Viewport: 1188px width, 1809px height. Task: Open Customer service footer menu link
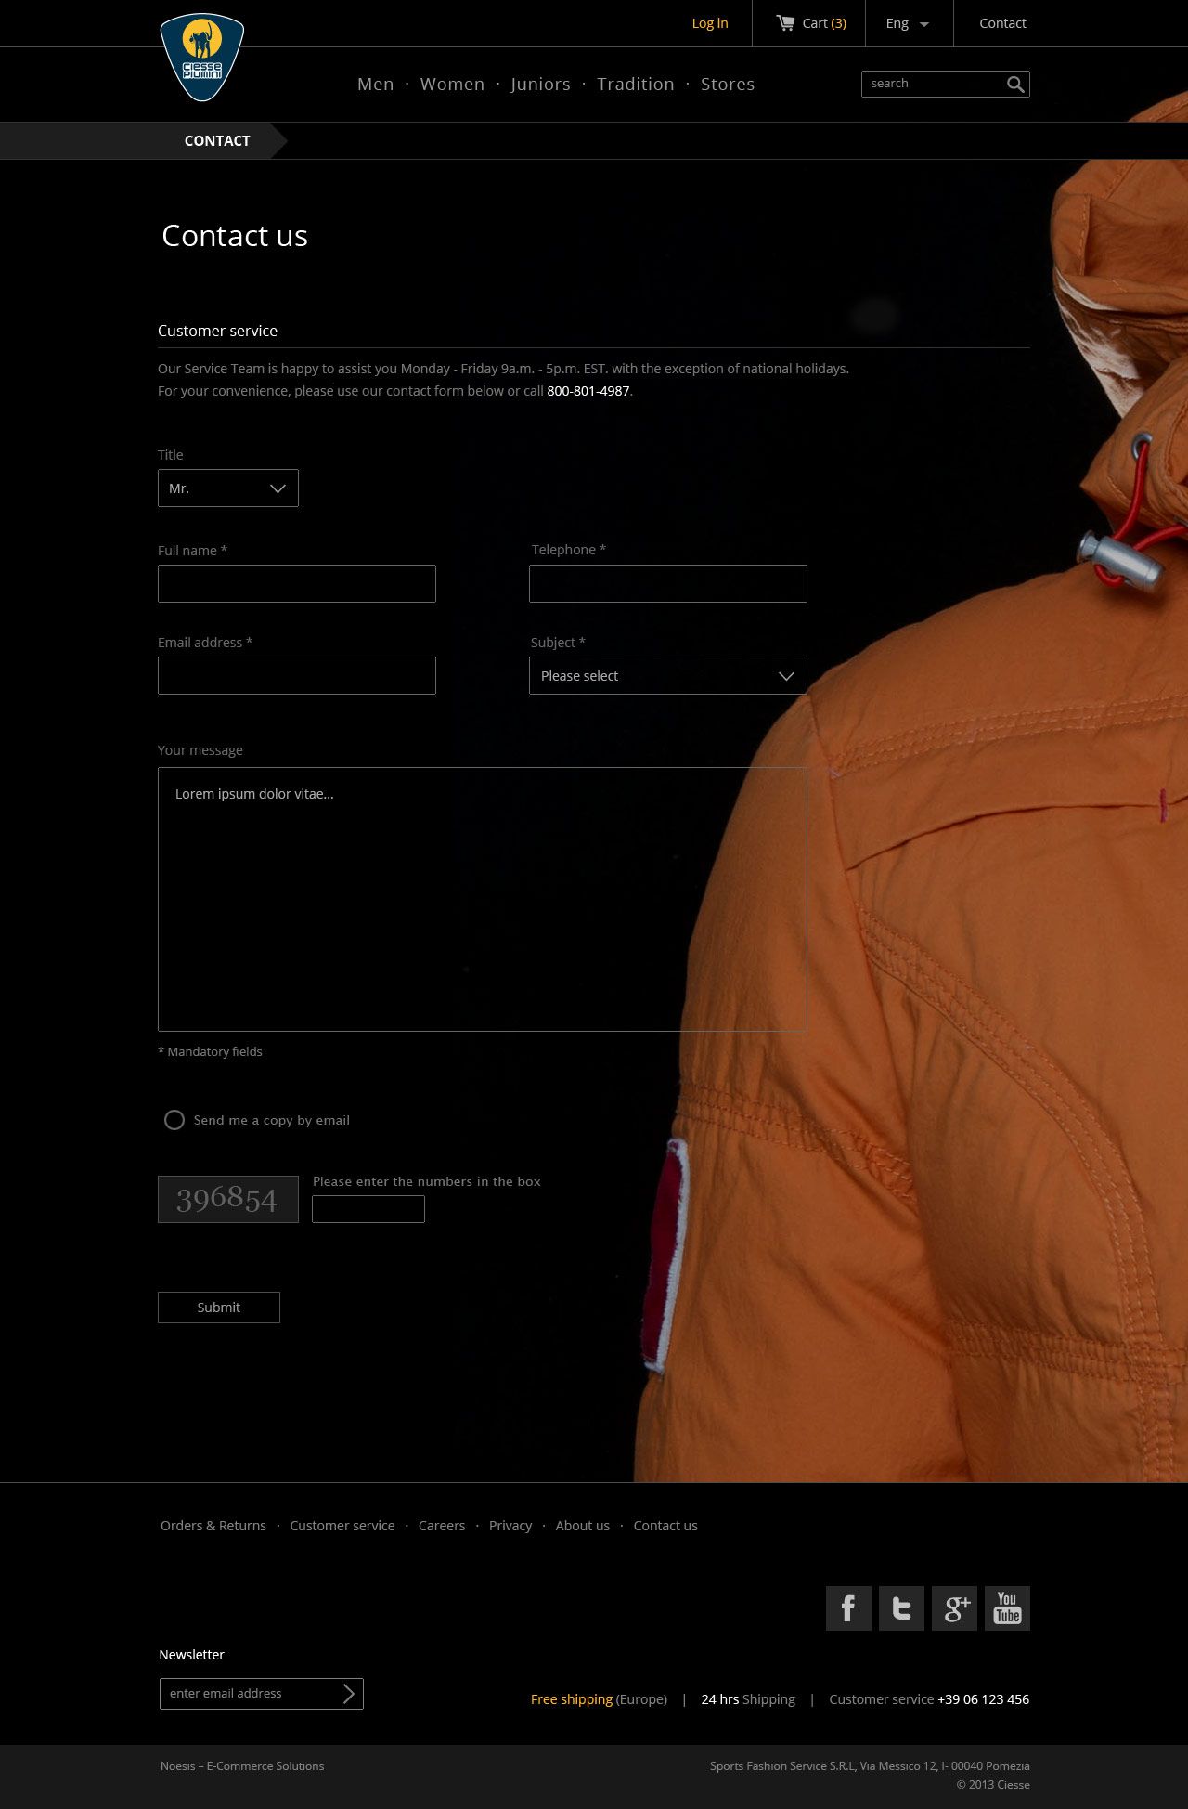pos(342,1526)
